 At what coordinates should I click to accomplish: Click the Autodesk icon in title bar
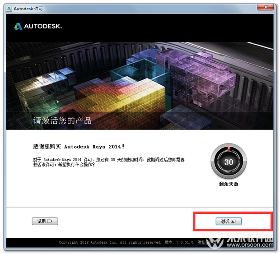(9, 9)
